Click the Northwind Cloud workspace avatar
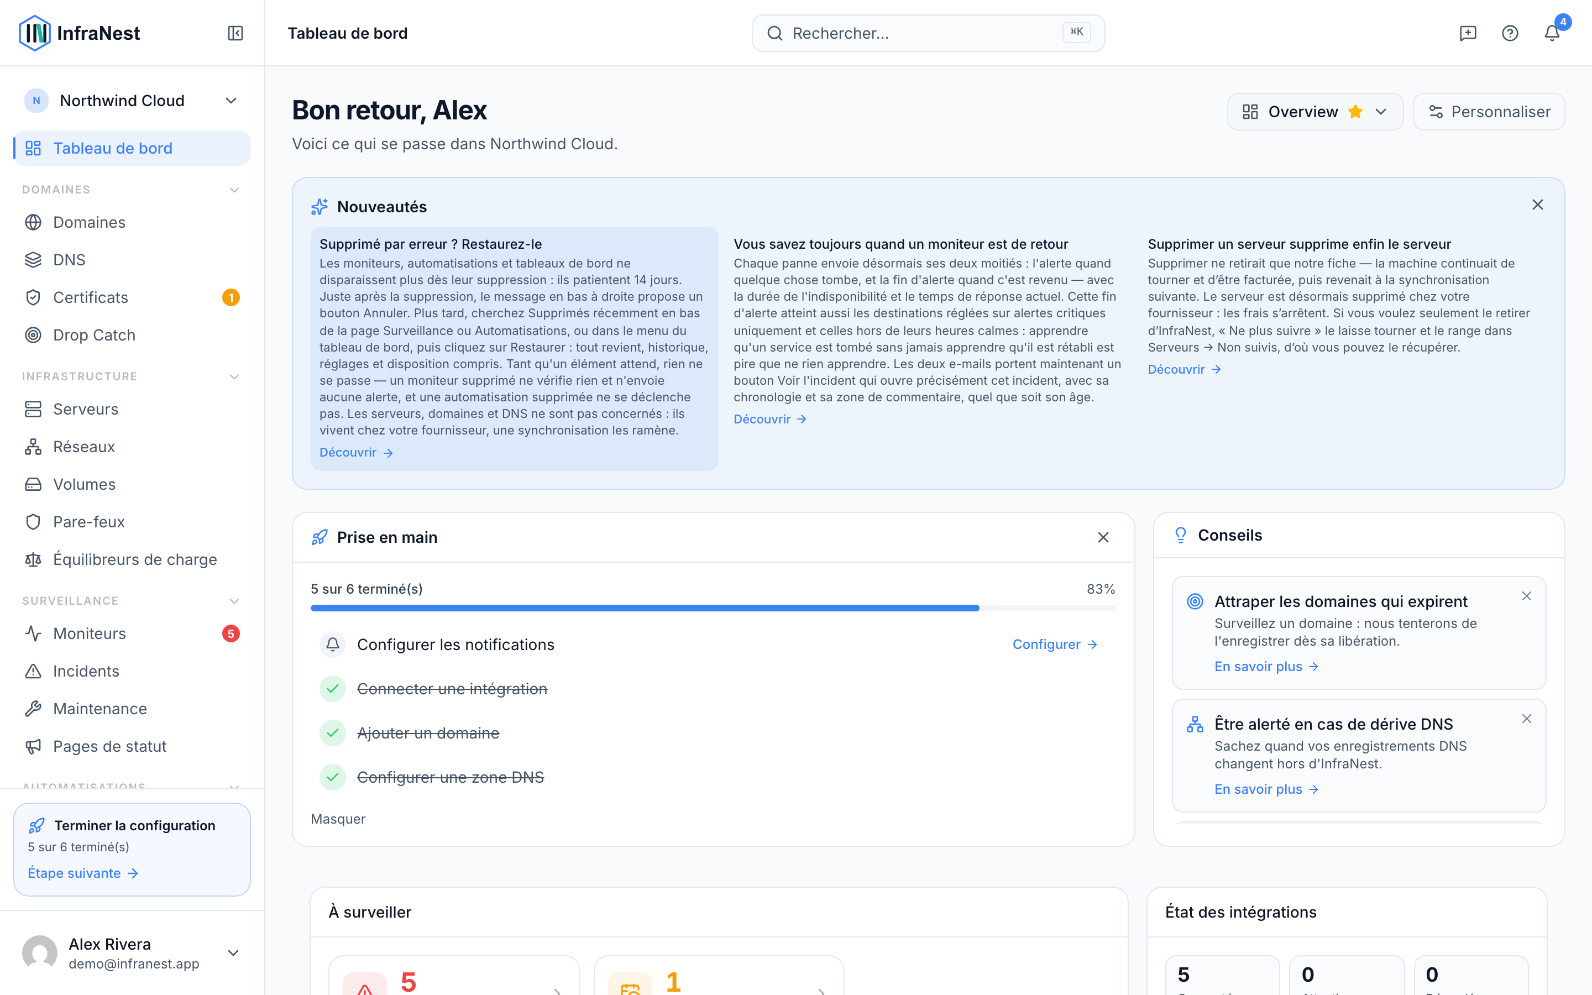Screen dimensions: 1592x995 [36, 101]
